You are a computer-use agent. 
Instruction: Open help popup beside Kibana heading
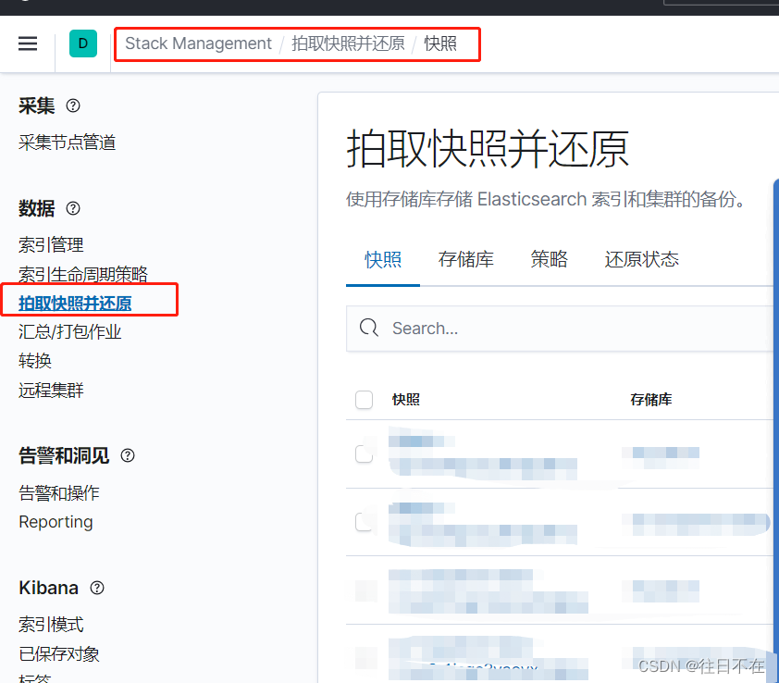click(96, 588)
